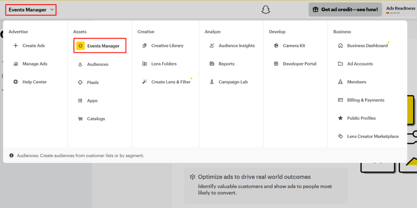Click the Advertise column heading
Screen dimensions: 417x208
tap(18, 32)
